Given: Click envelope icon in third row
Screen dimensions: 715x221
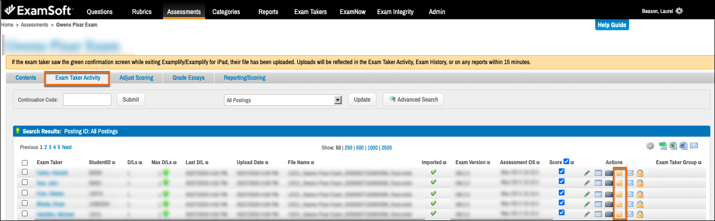Looking at the screenshot, I should tap(630, 193).
